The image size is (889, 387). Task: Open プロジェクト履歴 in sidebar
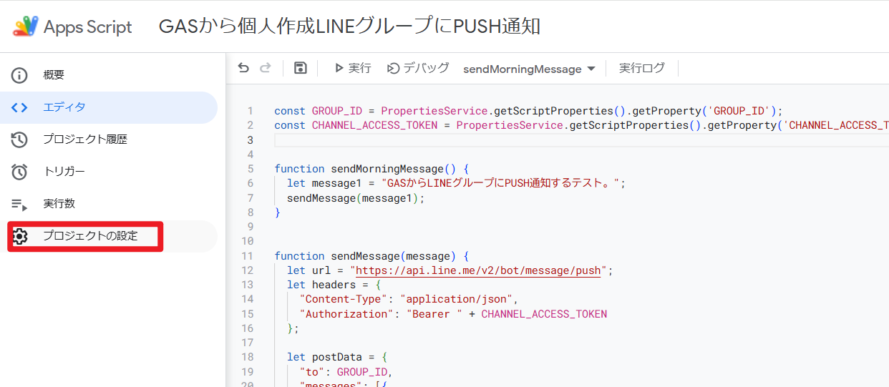107,139
